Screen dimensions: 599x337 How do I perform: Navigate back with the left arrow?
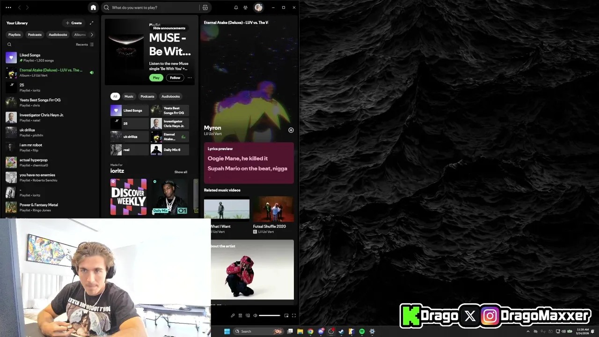click(x=19, y=7)
